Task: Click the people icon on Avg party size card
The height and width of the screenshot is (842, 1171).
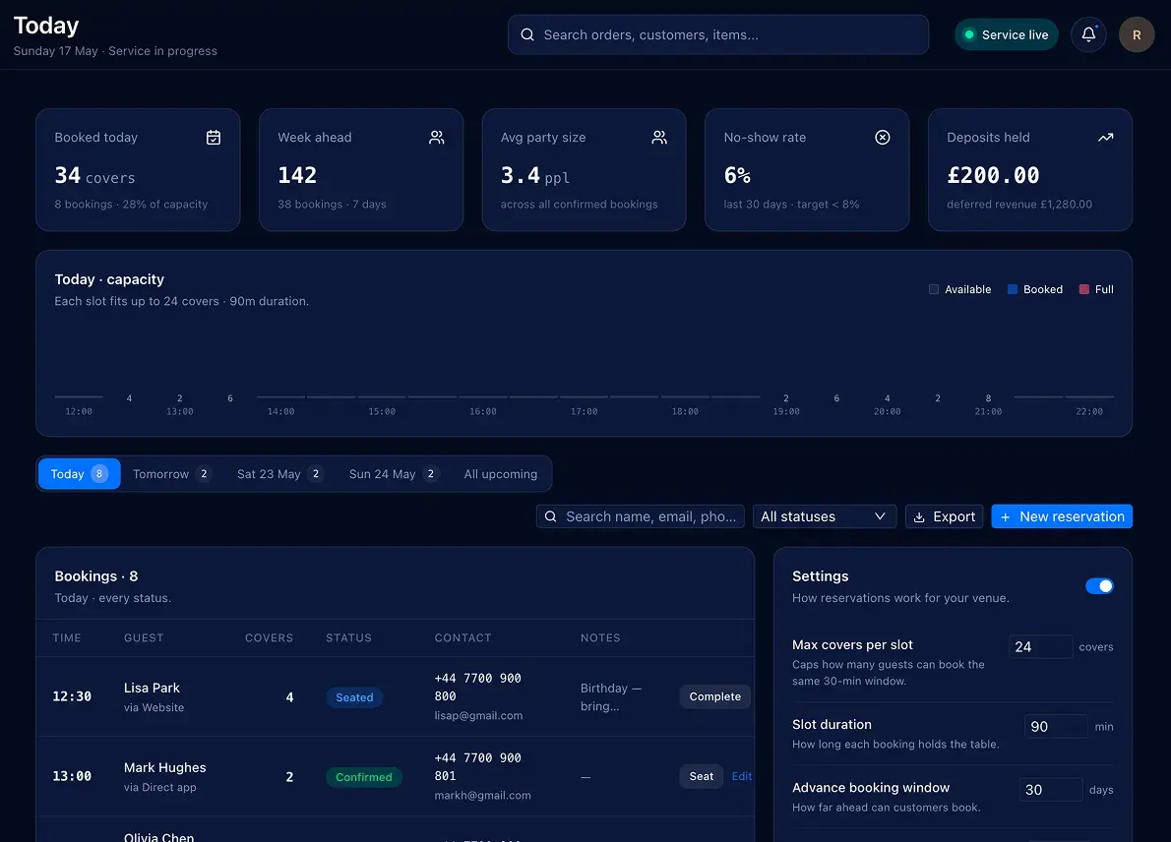Action: (x=659, y=138)
